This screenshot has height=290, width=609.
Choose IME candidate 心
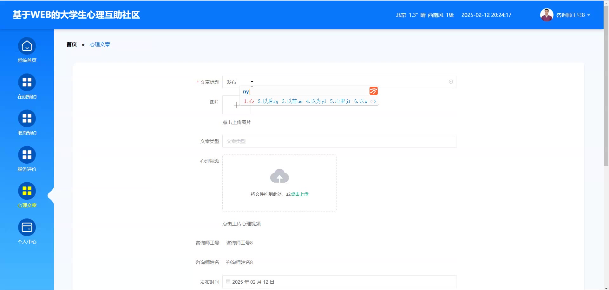click(x=249, y=101)
